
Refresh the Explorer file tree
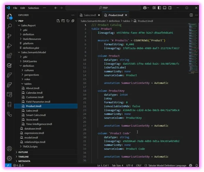[x=68, y=21]
